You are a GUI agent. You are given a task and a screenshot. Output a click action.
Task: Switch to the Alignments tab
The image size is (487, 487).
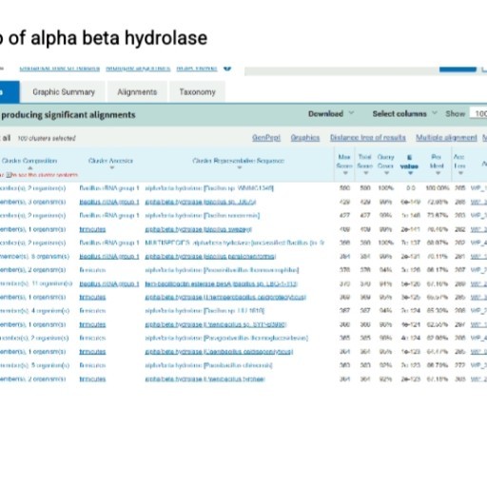click(137, 92)
